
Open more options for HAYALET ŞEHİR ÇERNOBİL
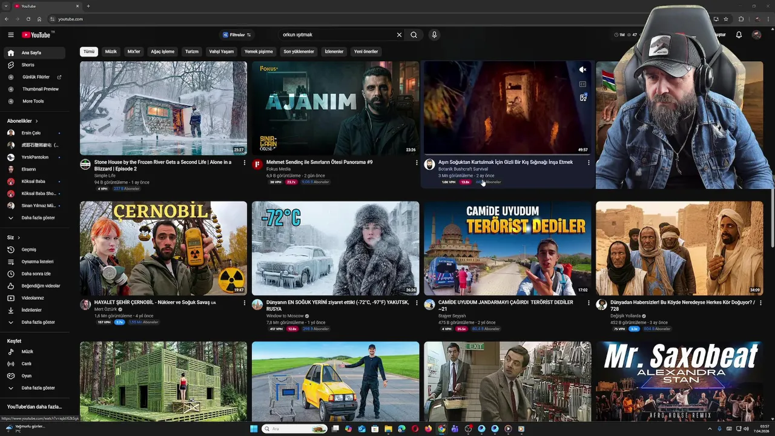click(x=245, y=303)
